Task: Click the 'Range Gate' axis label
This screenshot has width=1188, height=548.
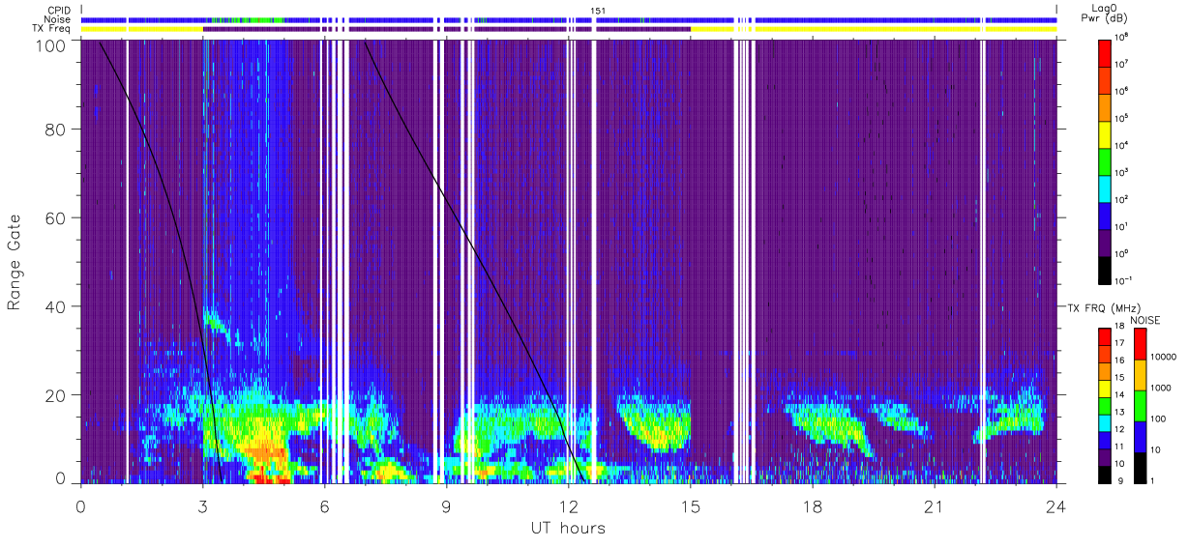Action: pos(15,263)
